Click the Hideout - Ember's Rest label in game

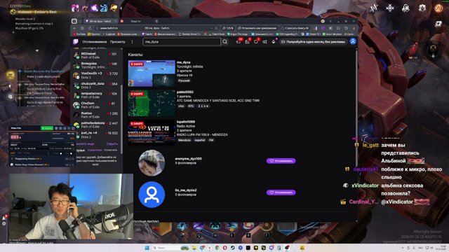tap(37, 12)
